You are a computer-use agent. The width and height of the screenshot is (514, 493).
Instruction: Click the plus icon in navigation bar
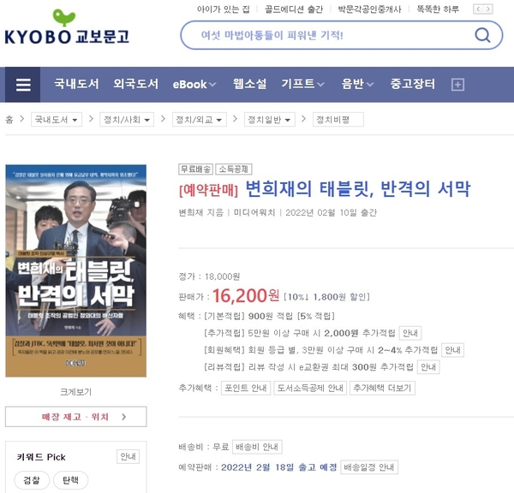457,85
